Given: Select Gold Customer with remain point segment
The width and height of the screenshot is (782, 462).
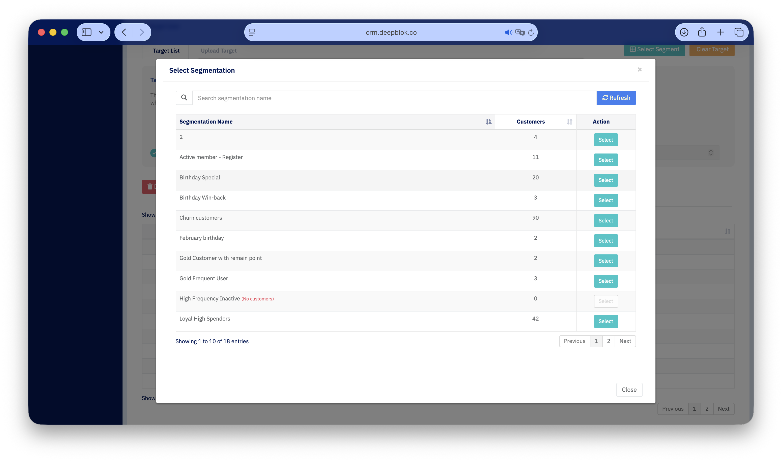Looking at the screenshot, I should (x=606, y=261).
